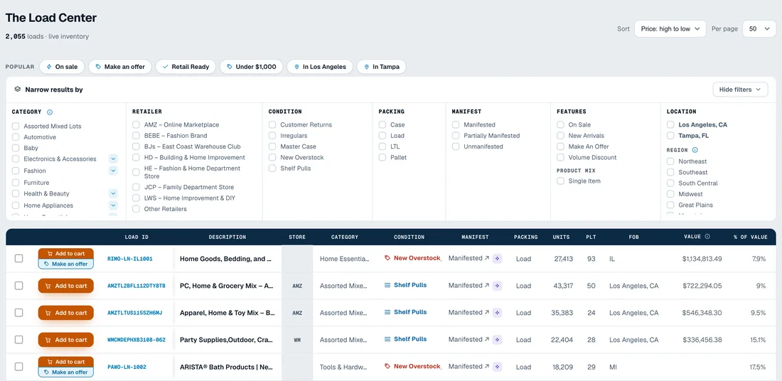Click the Region info icon

(695, 149)
